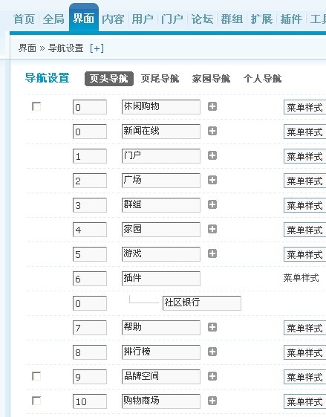Add sub-navigation under 广场 row
This screenshot has height=417, width=326.
[212, 180]
